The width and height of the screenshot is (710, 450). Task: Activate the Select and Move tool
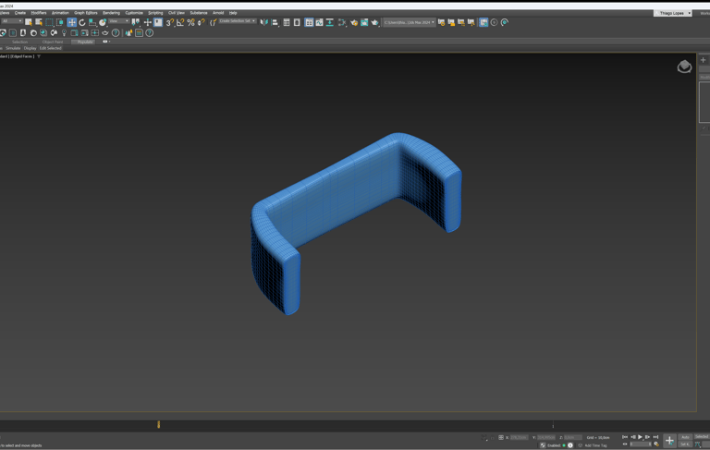(x=71, y=22)
